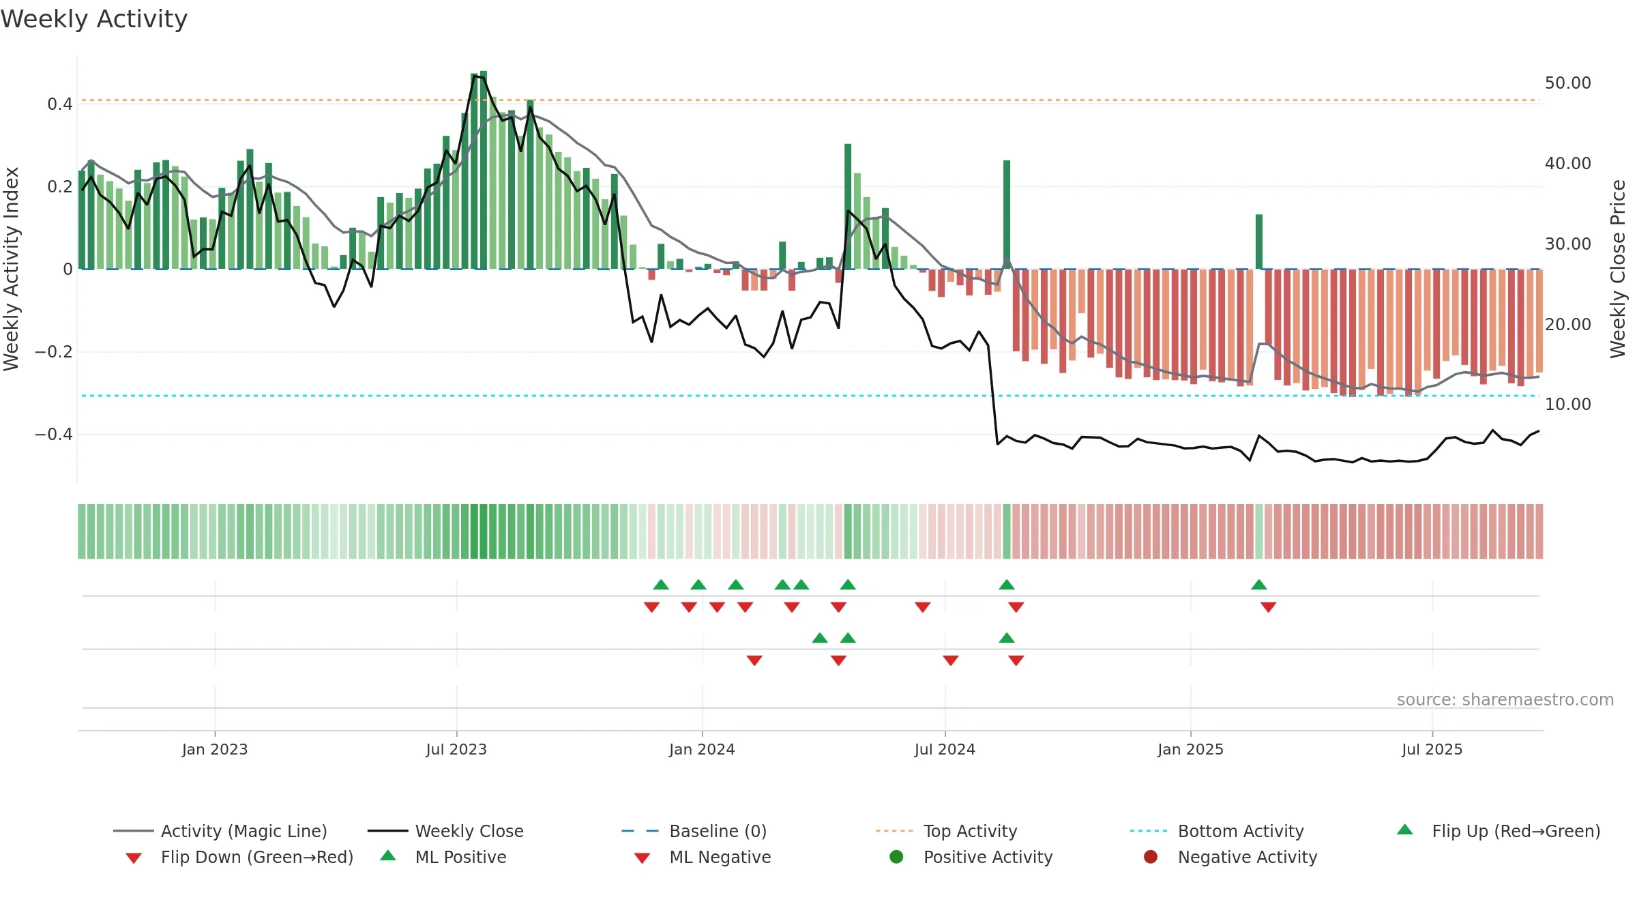Image resolution: width=1637 pixels, height=921 pixels.
Task: Click the 40.00 price axis tick
Action: click(1567, 164)
